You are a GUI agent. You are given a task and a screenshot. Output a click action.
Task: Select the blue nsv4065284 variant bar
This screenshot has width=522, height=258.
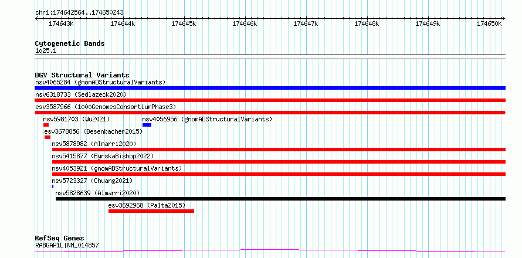point(270,88)
